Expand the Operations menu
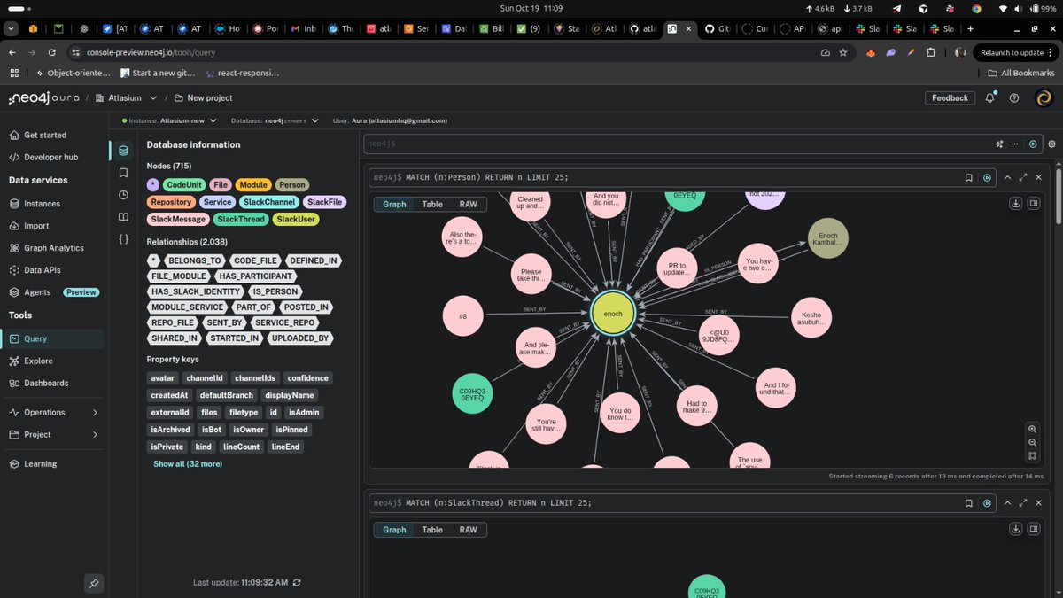The height and width of the screenshot is (598, 1063). pyautogui.click(x=53, y=412)
